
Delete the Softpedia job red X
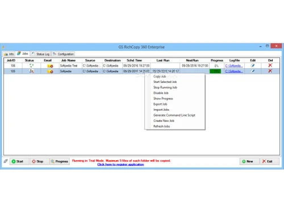(270, 71)
